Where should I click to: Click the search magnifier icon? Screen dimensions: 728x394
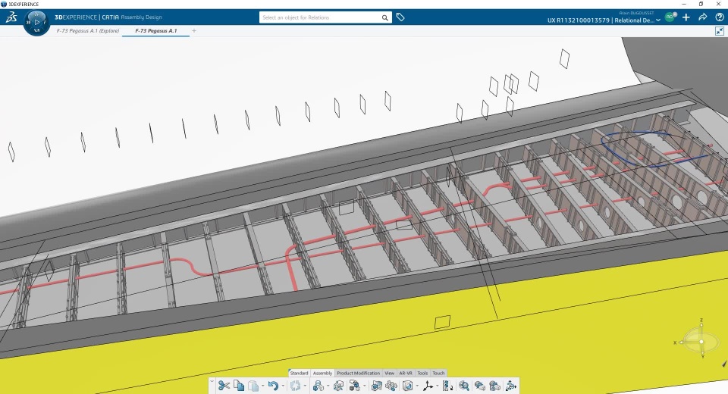pyautogui.click(x=385, y=17)
